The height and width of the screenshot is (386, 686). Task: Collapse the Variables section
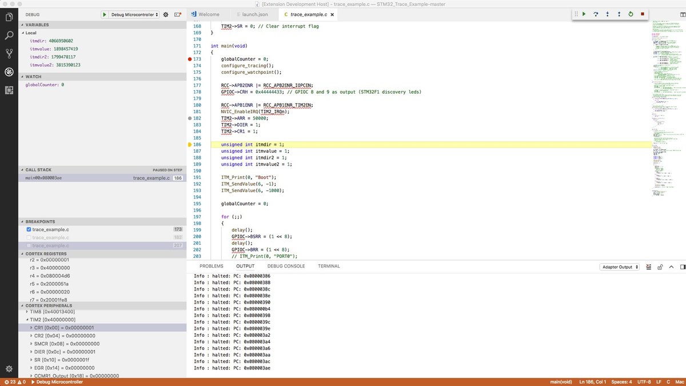tap(102, 25)
